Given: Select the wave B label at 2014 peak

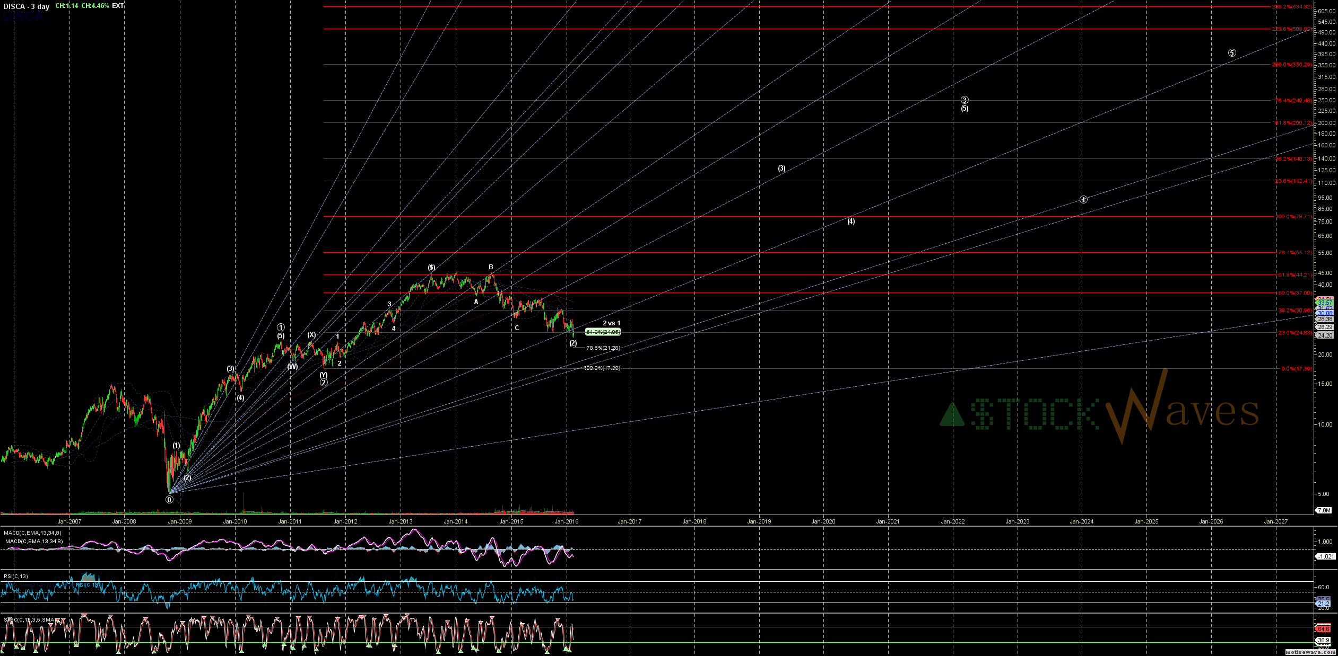Looking at the screenshot, I should pyautogui.click(x=491, y=268).
